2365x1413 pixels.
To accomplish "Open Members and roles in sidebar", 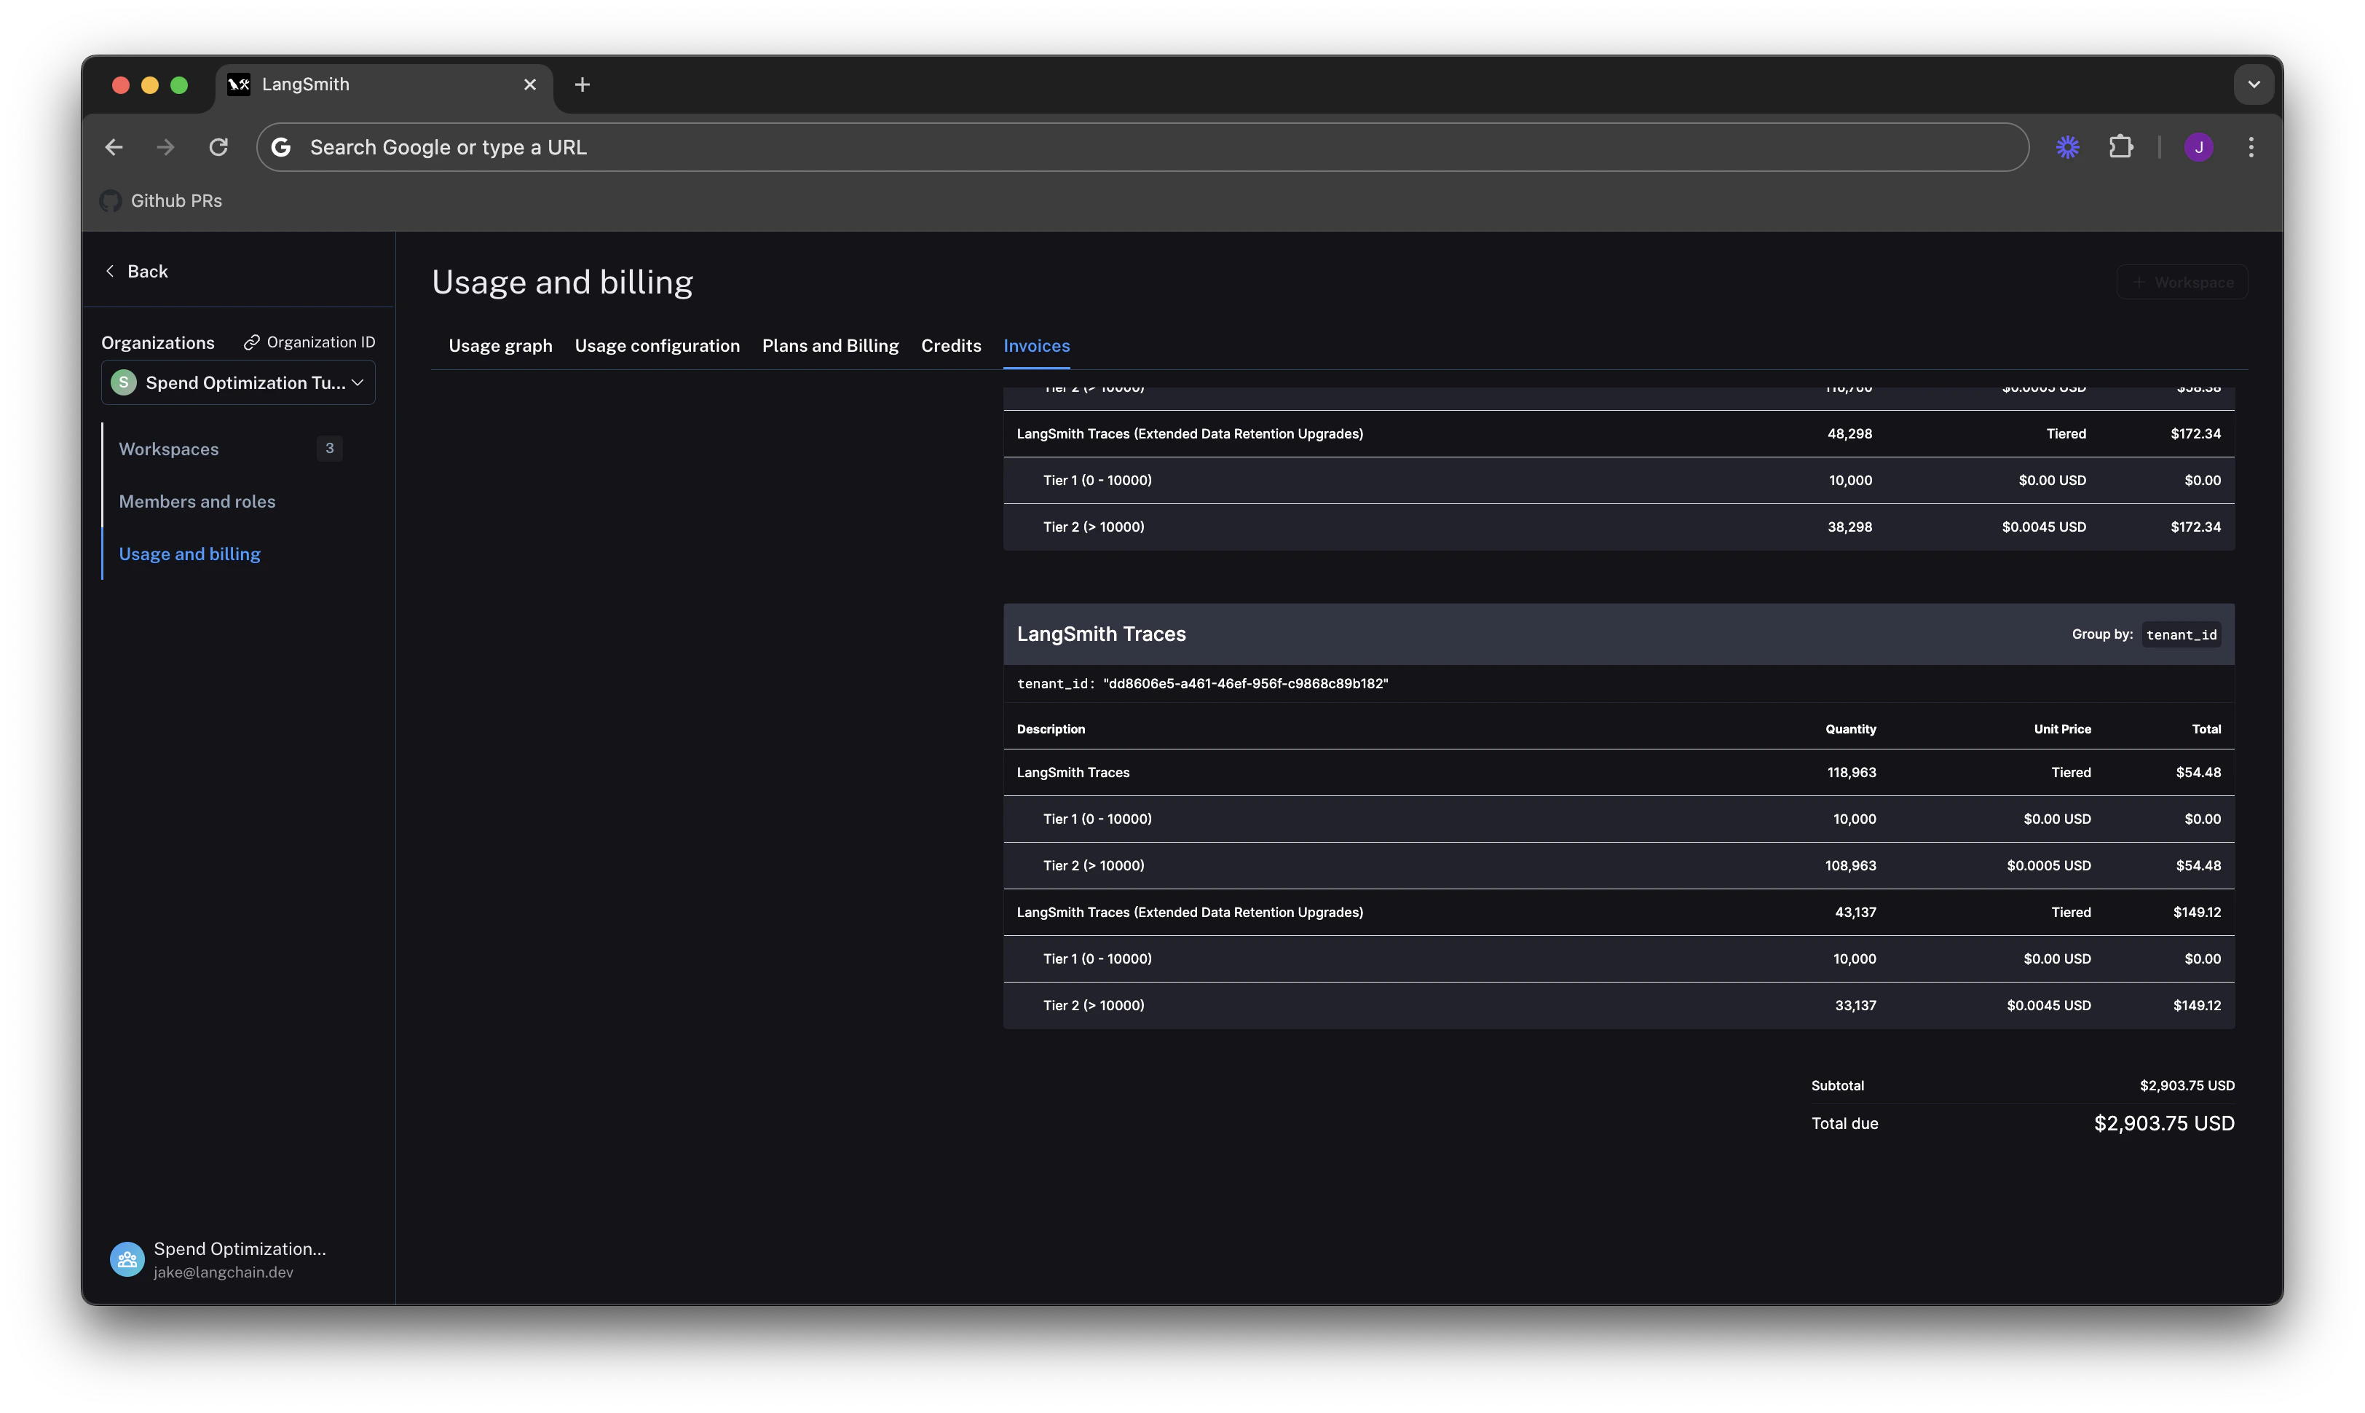I will 197,502.
